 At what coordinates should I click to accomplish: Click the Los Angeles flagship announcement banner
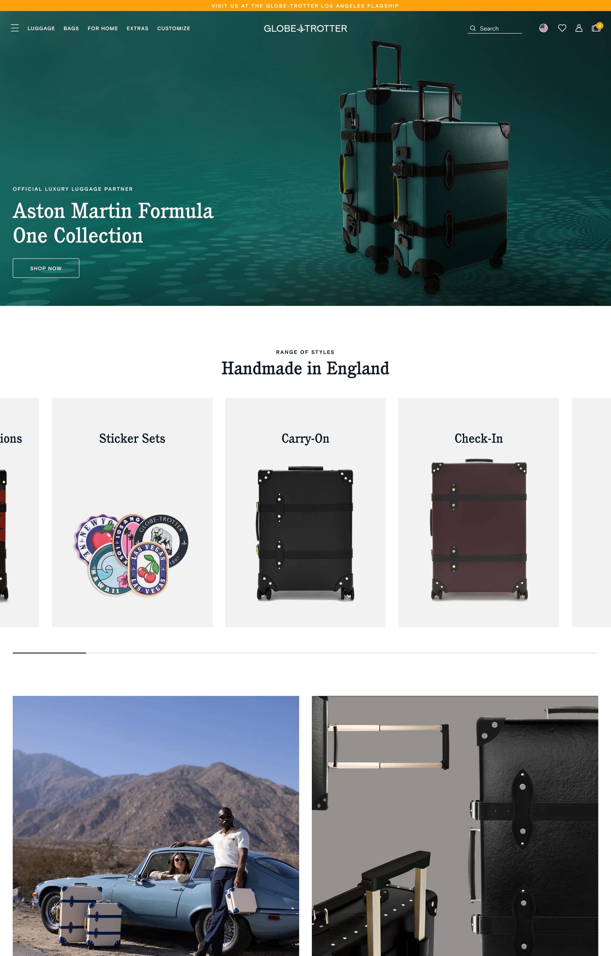click(x=305, y=5)
